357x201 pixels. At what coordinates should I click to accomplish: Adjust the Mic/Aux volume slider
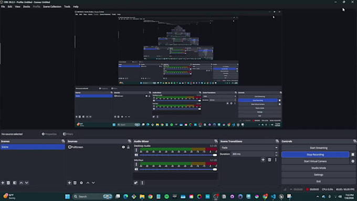[x=178, y=170]
